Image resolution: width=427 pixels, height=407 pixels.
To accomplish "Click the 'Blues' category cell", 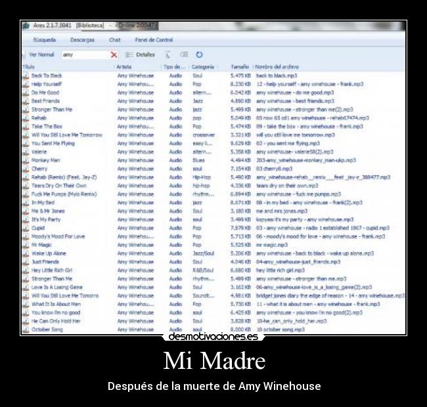I will pos(199,161).
